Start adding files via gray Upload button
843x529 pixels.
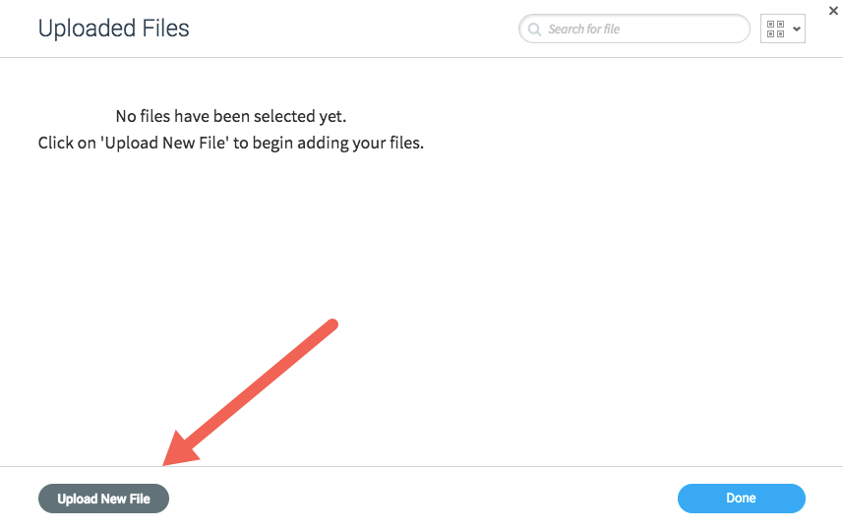(103, 499)
